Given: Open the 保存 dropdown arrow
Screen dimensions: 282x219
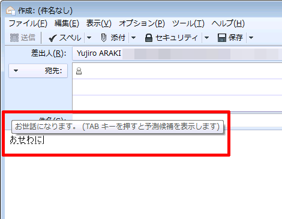Looking at the screenshot, I should (x=251, y=38).
